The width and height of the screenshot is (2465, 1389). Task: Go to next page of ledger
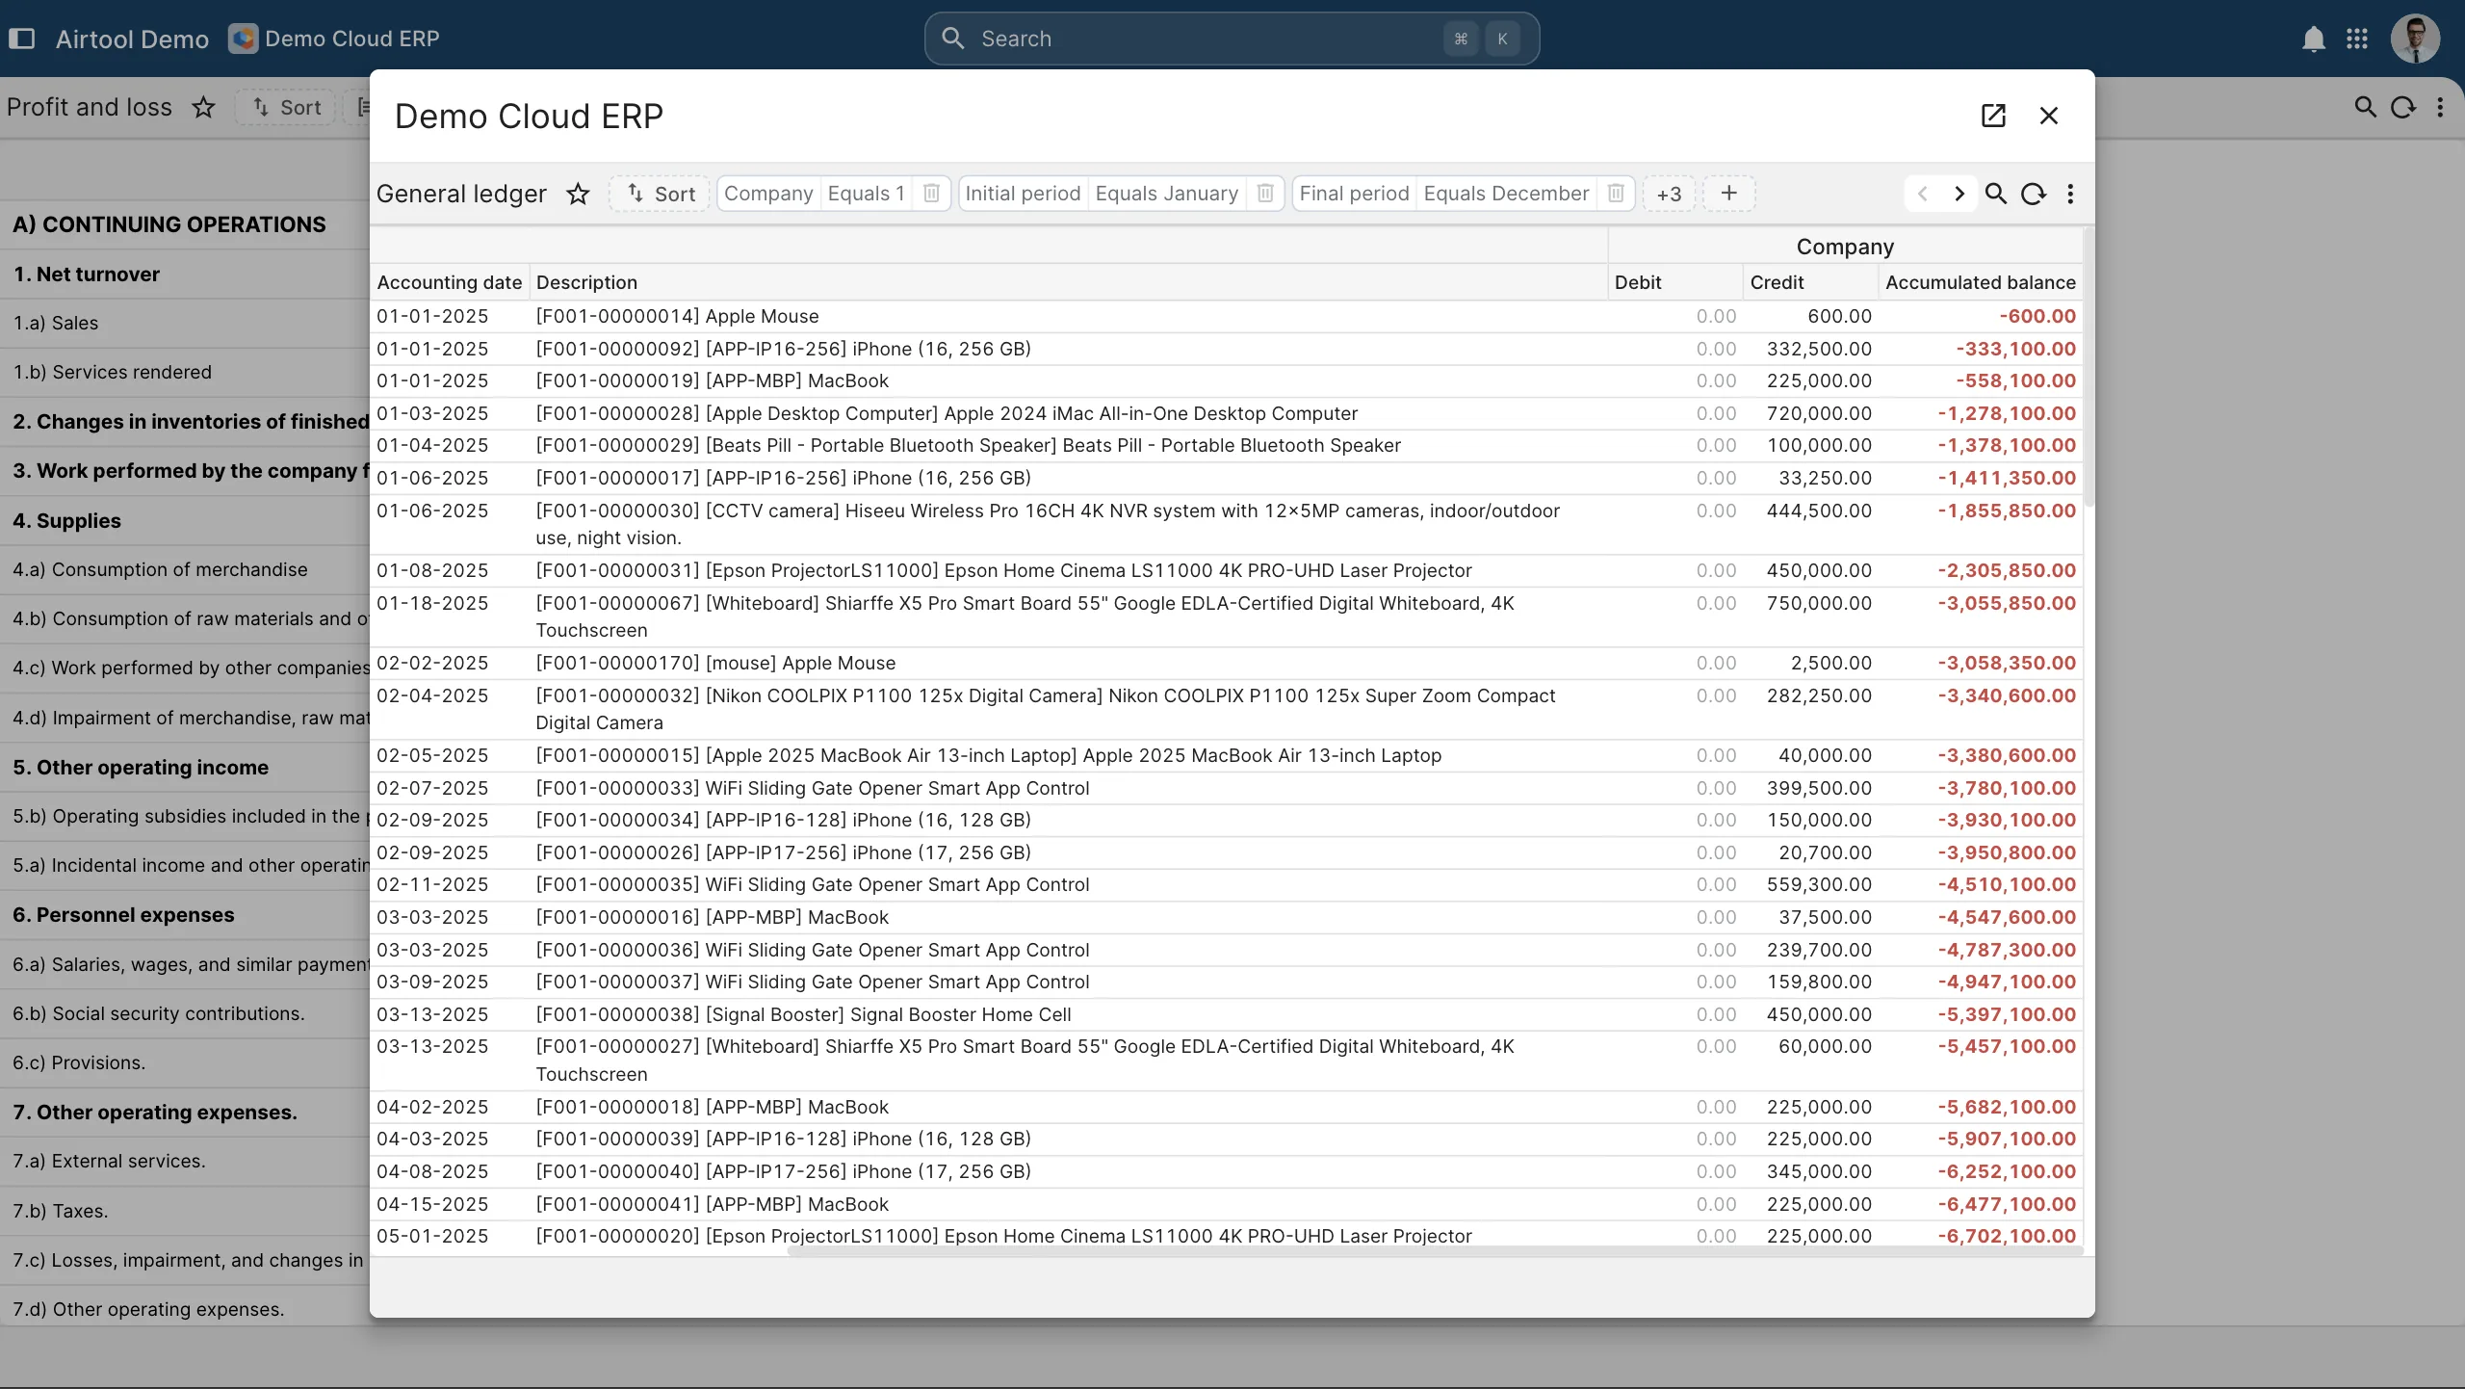pos(1959,194)
